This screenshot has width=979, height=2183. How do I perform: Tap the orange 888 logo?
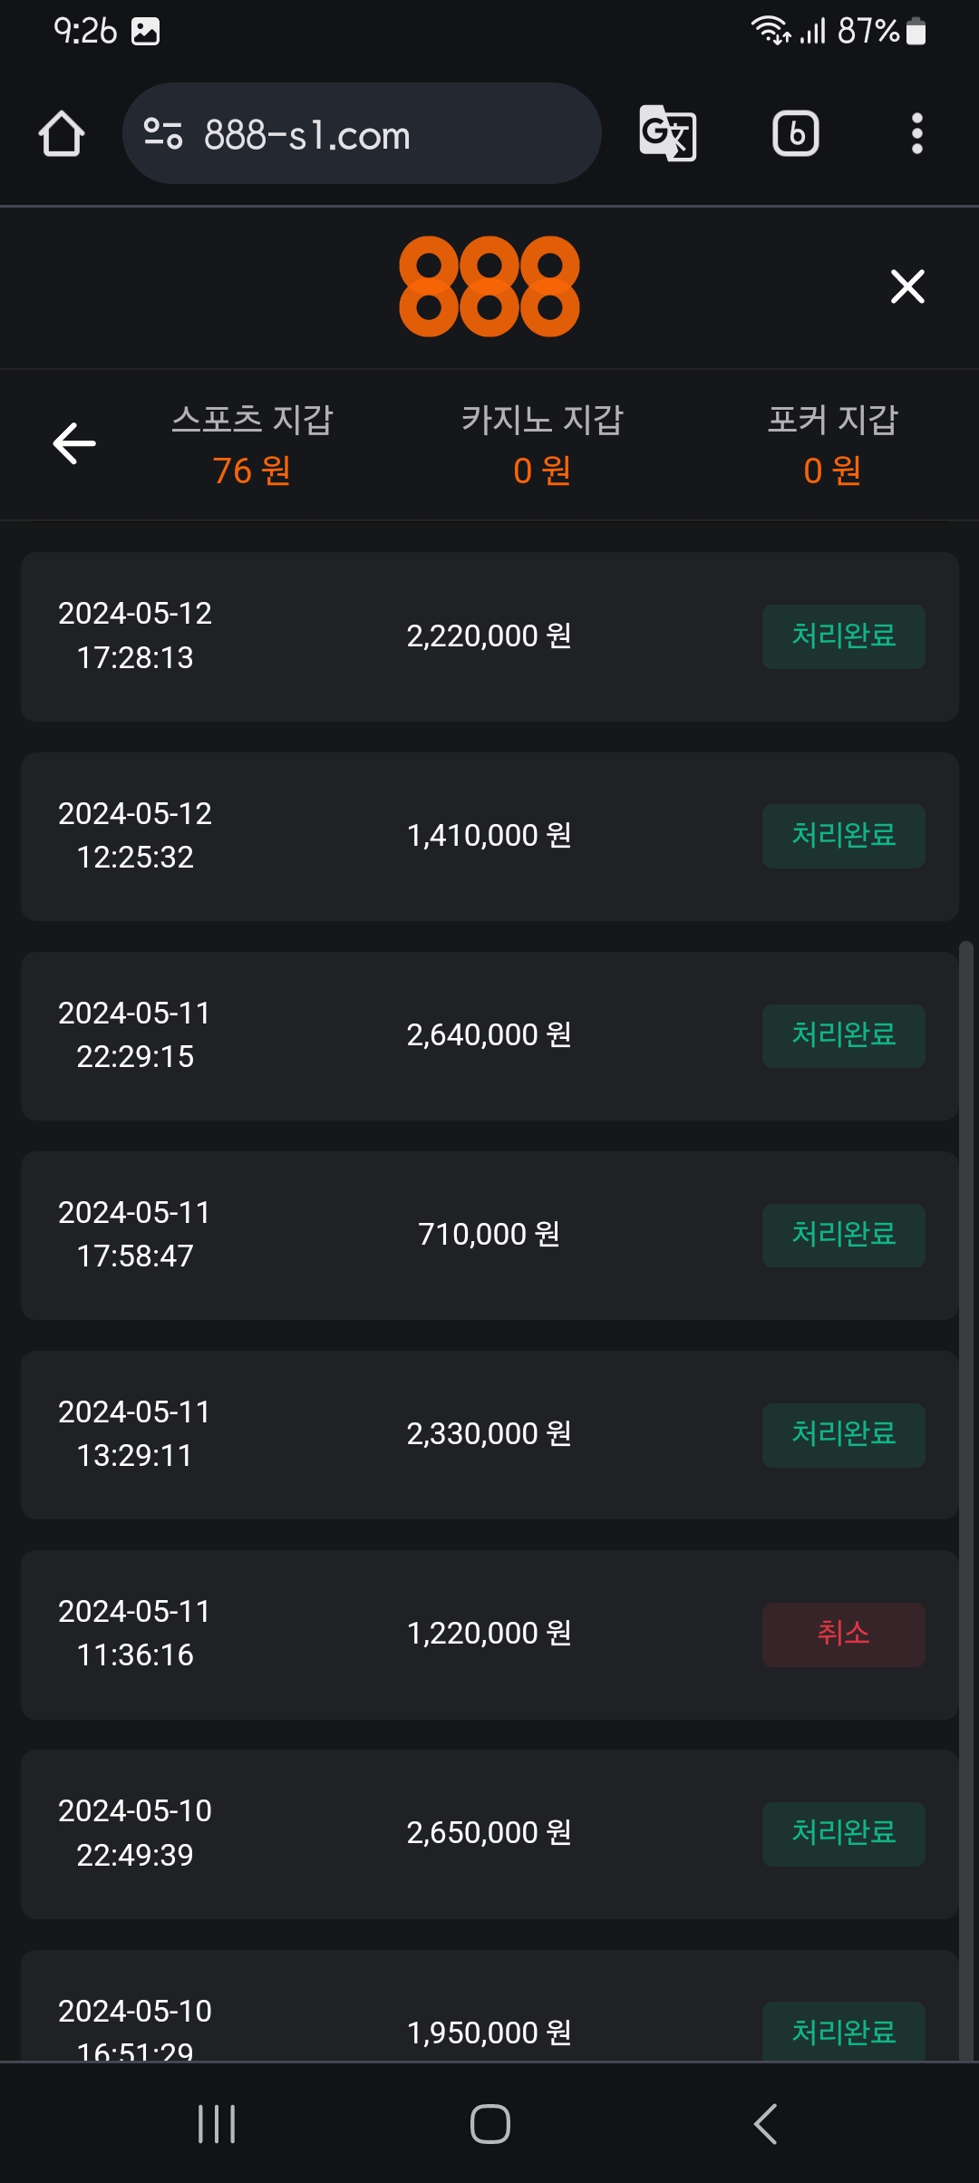point(489,286)
